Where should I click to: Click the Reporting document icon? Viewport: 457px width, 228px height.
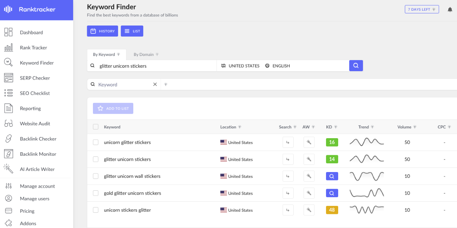point(8,108)
